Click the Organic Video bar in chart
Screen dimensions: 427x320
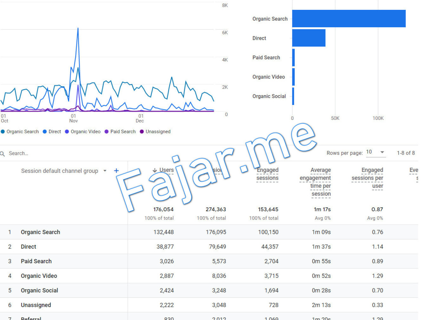point(293,77)
